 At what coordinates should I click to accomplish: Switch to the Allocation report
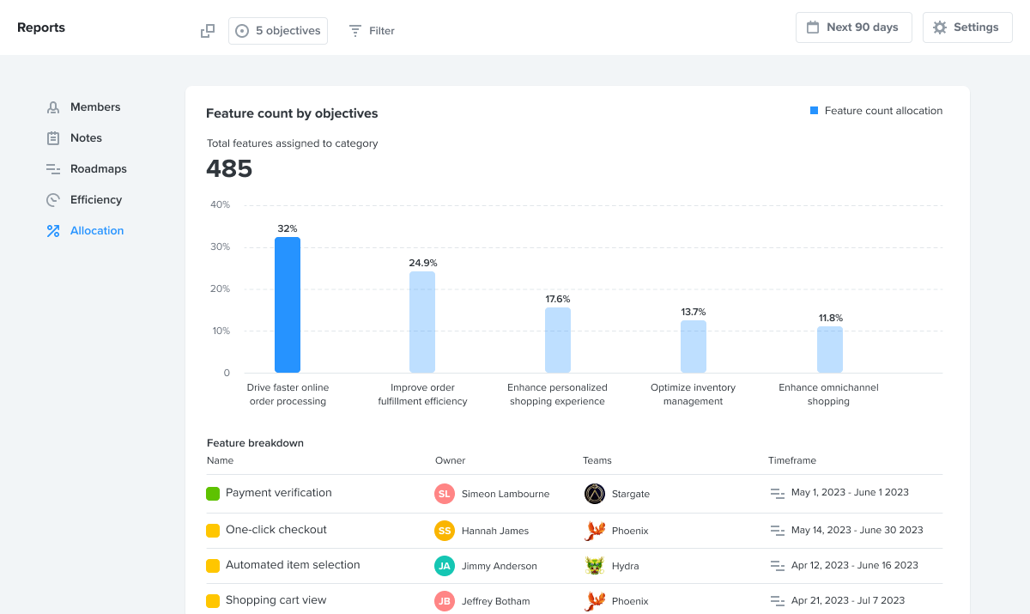(96, 230)
